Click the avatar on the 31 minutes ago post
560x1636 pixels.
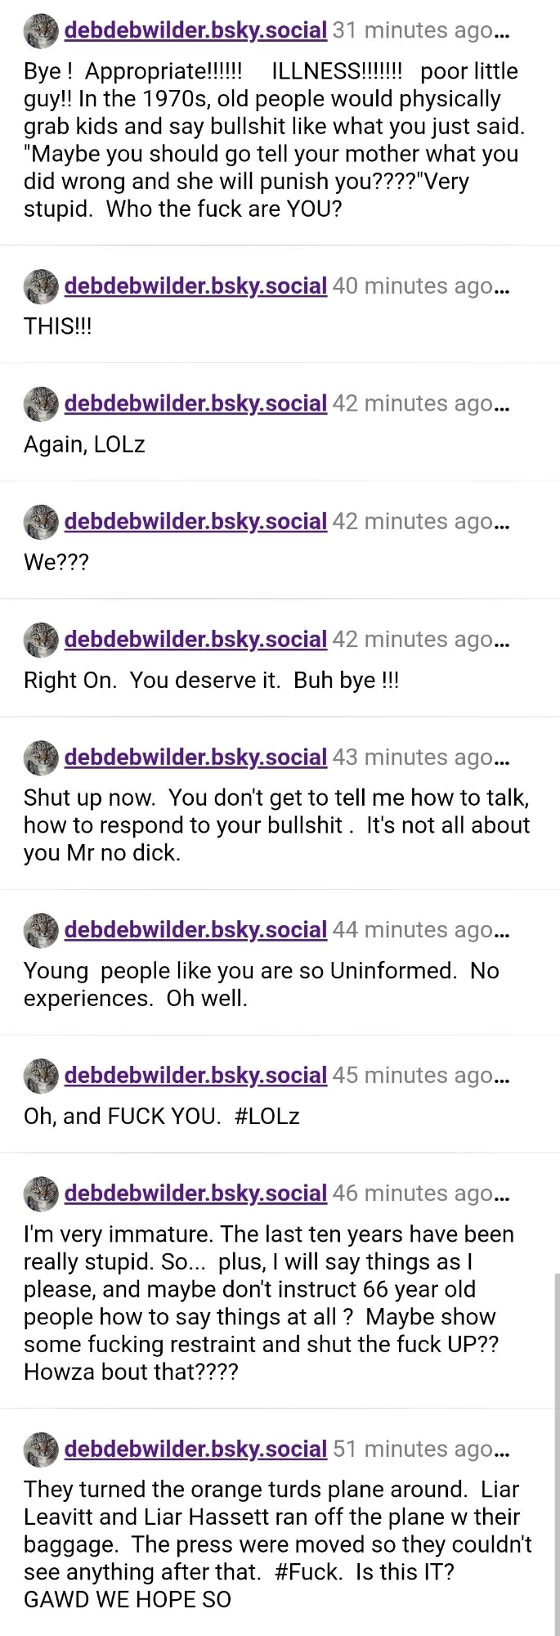pyautogui.click(x=41, y=31)
